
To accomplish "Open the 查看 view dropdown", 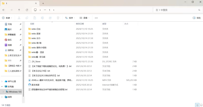I will 84,18.
